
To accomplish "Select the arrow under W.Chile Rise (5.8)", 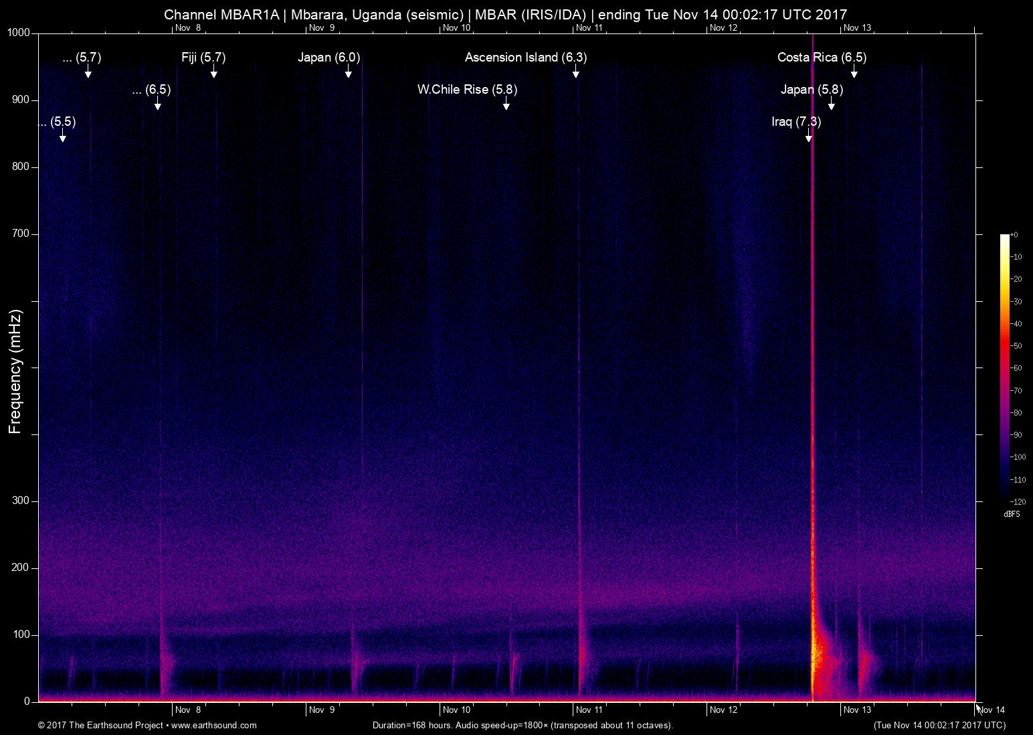I will pyautogui.click(x=506, y=104).
